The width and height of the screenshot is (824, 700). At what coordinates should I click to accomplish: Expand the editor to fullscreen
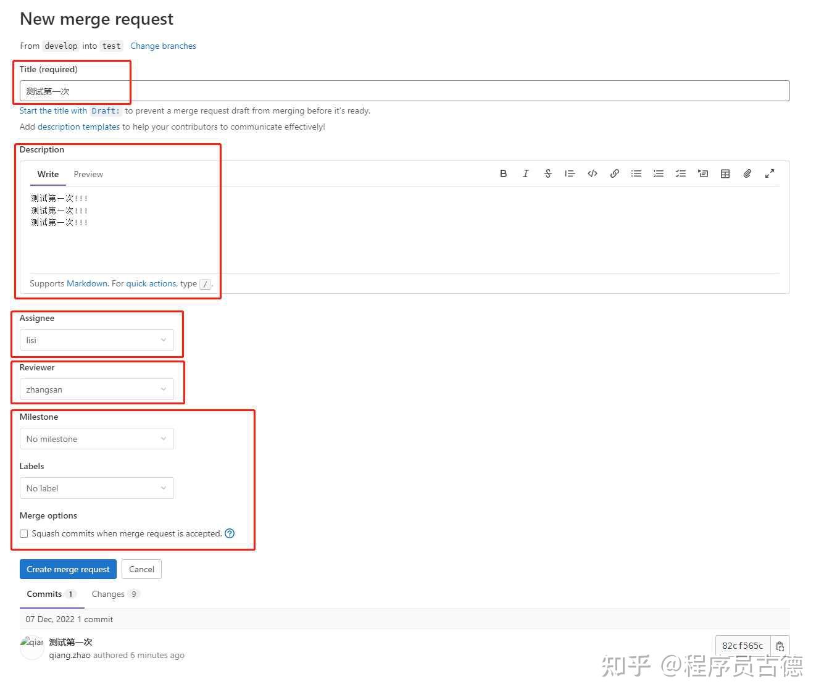(x=769, y=173)
